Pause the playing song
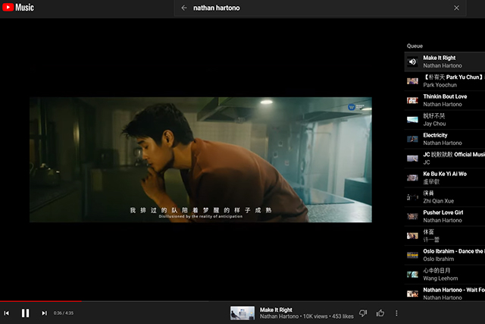485x324 pixels. pyautogui.click(x=25, y=313)
